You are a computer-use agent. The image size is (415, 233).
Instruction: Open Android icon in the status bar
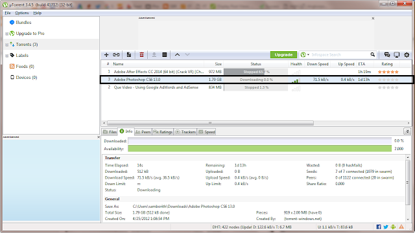(x=393, y=227)
